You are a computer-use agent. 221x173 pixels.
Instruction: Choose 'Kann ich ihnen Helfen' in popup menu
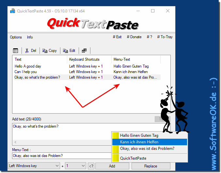(x=150, y=142)
